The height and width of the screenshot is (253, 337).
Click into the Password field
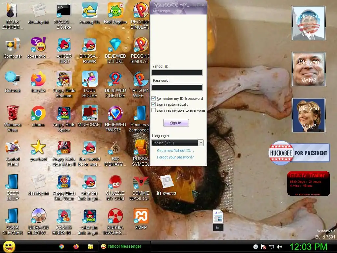(x=177, y=87)
